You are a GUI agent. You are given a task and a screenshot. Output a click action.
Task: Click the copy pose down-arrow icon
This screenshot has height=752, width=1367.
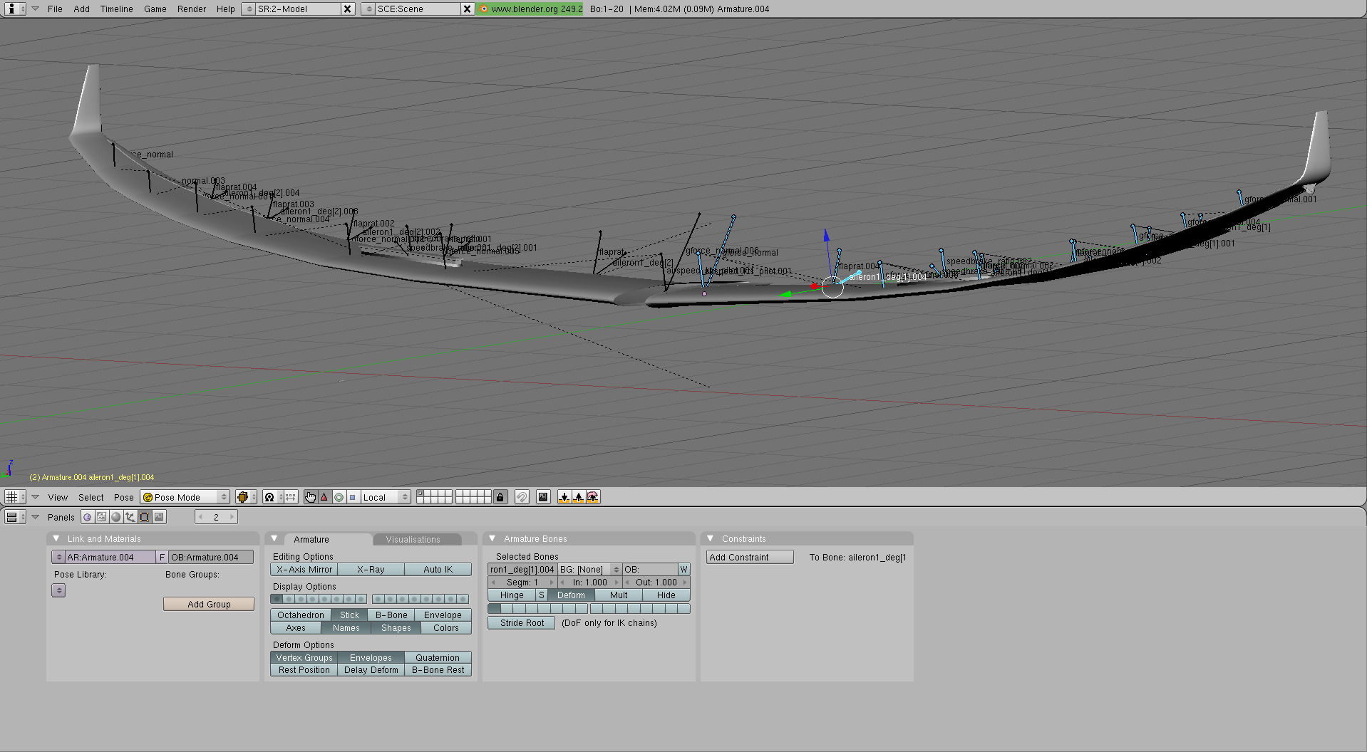point(564,497)
